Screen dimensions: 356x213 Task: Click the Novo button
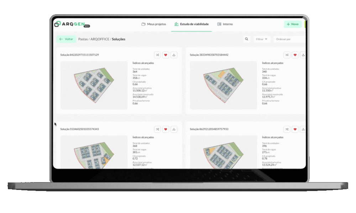pos(292,24)
